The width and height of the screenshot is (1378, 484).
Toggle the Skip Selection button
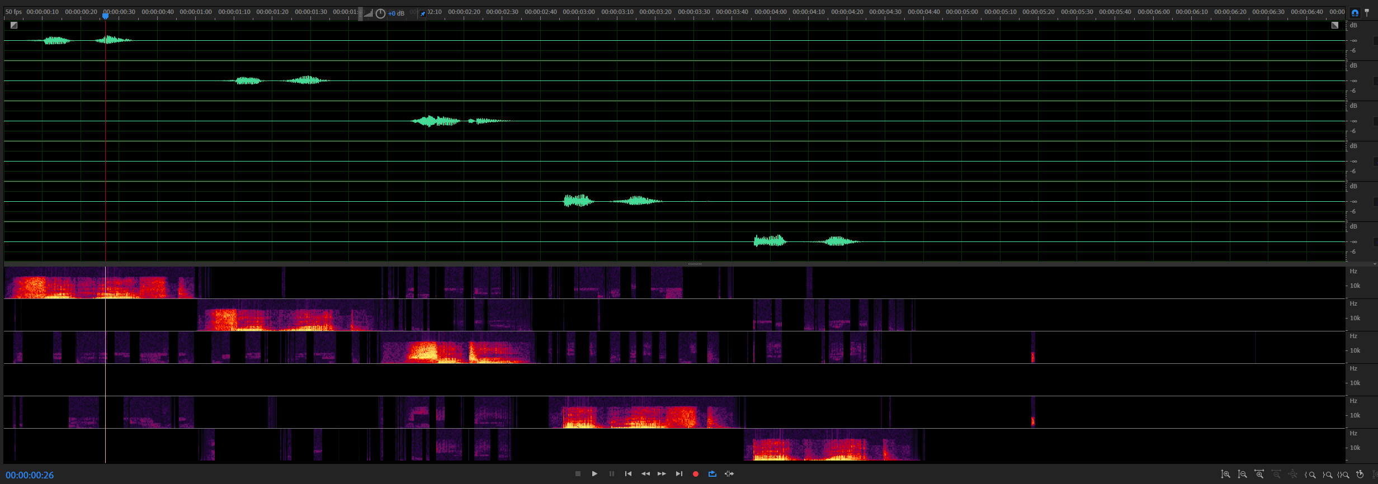[729, 474]
